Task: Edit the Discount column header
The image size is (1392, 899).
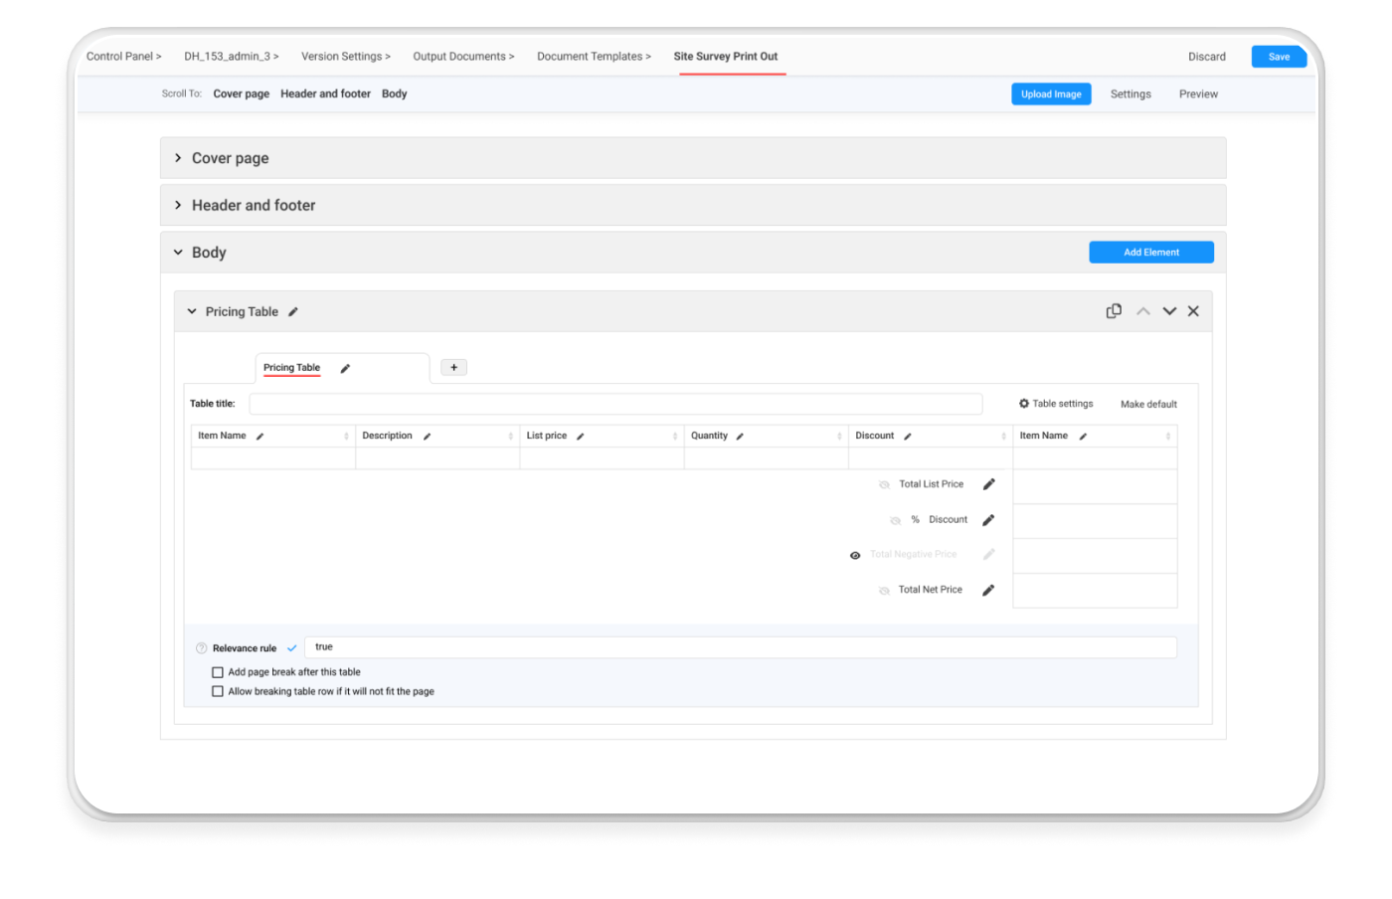Action: (907, 437)
